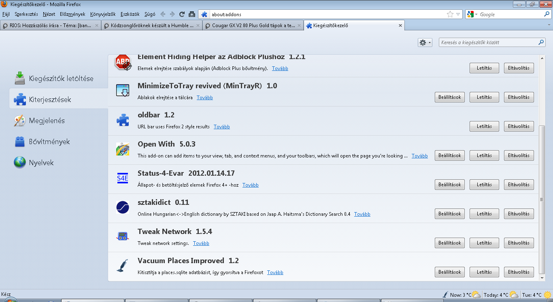The width and height of the screenshot is (553, 302).
Task: Click Tovább link for Open With
Action: click(420, 156)
